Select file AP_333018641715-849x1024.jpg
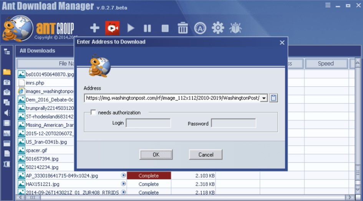The image size is (363, 201). (x=61, y=176)
